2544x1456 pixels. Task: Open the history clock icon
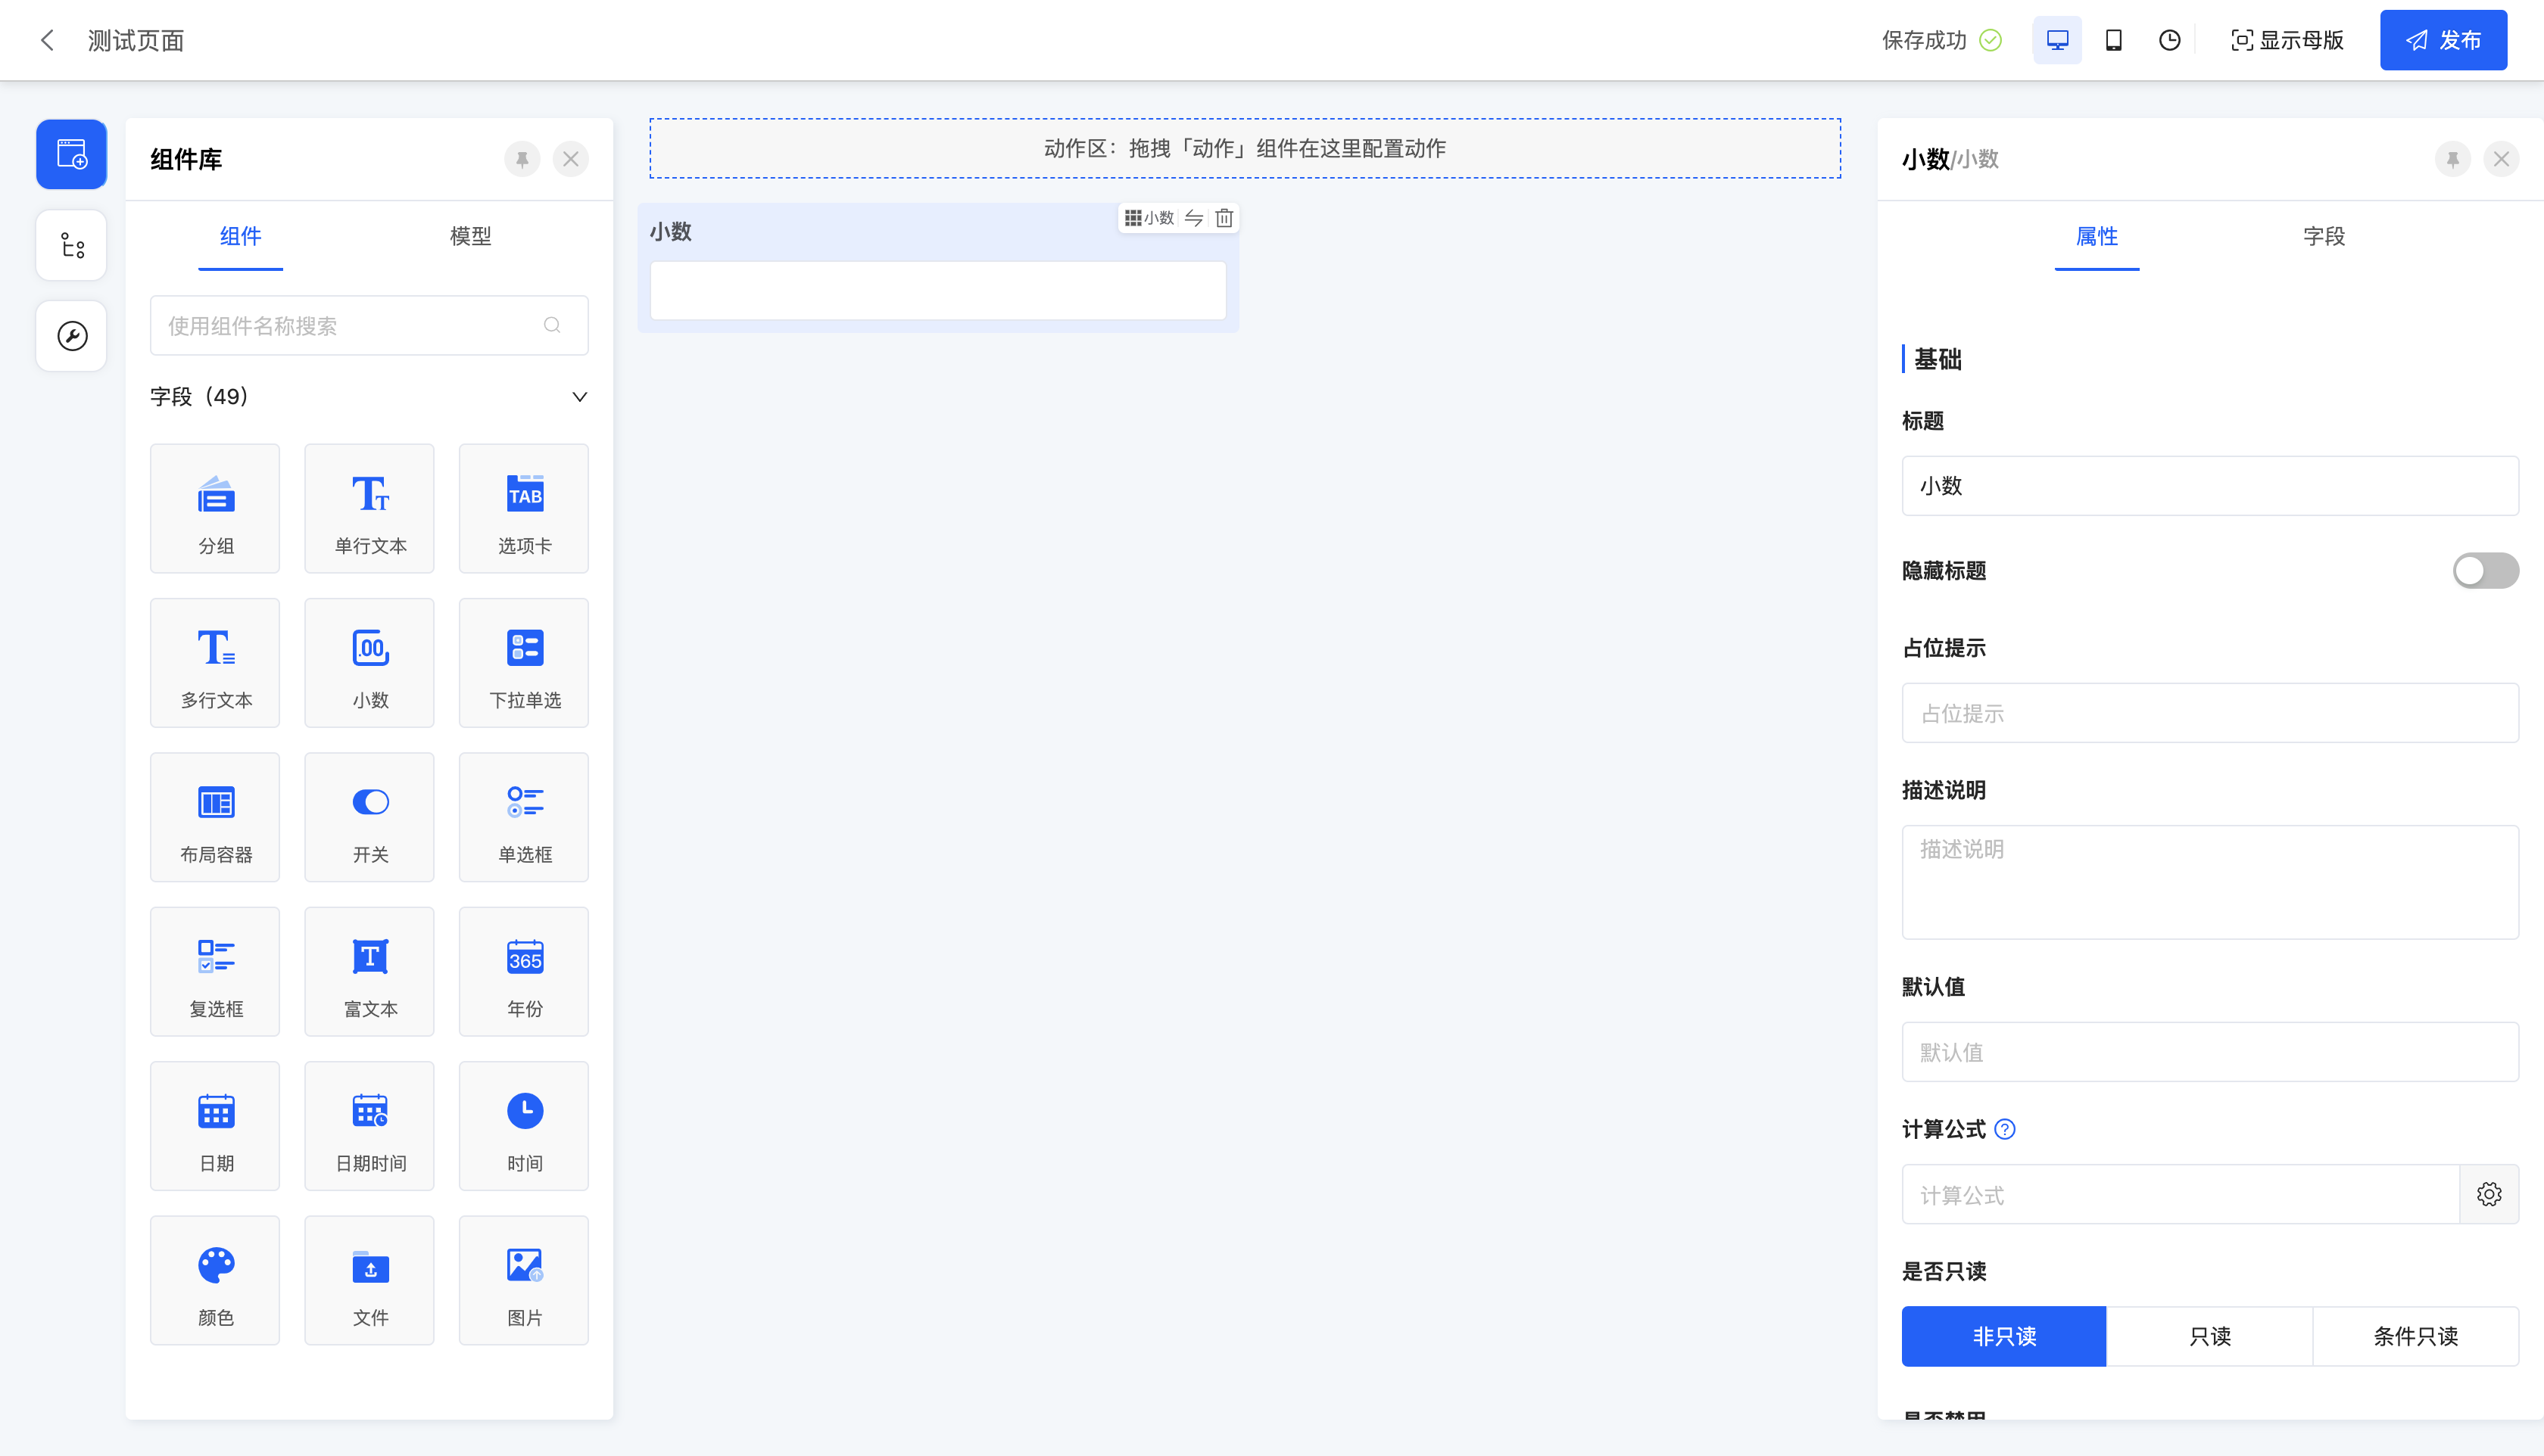point(2169,40)
